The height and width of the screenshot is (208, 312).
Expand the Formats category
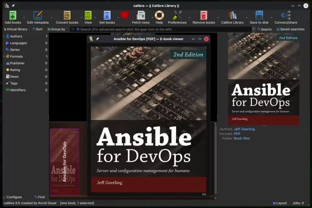pos(4,56)
